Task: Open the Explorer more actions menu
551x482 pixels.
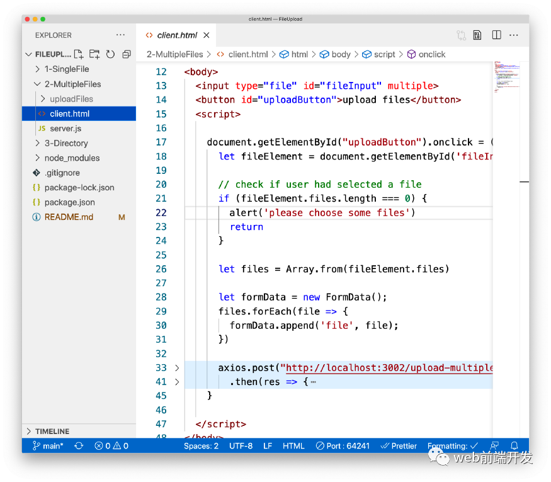Action: click(x=120, y=35)
